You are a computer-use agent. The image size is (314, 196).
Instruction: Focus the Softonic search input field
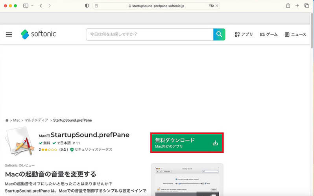click(150, 34)
